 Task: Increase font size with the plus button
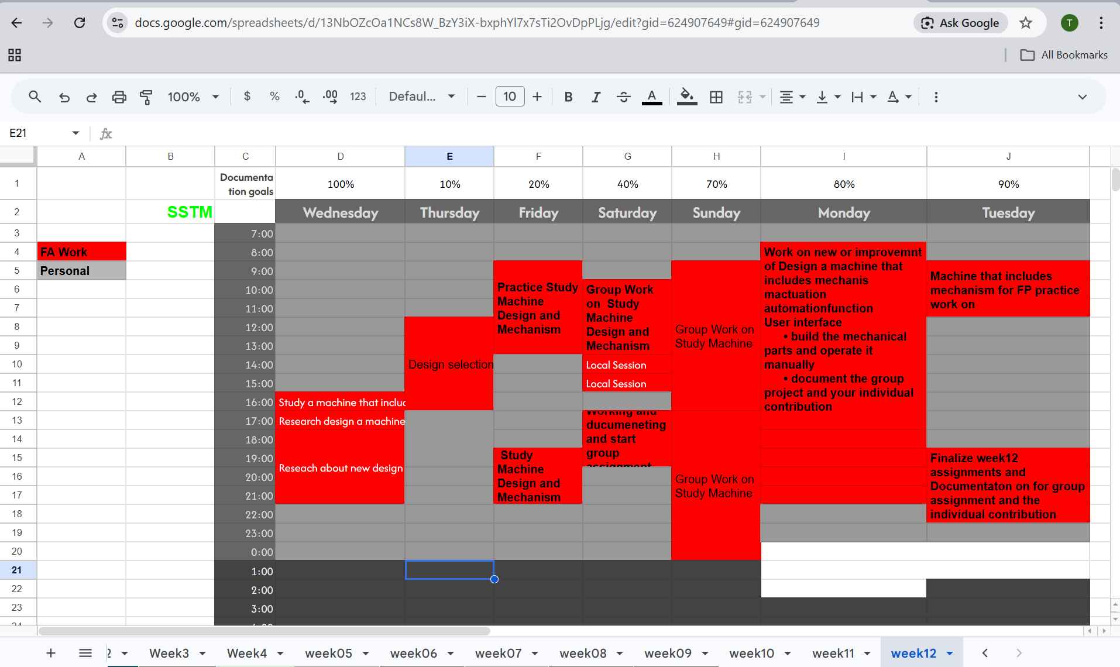click(x=537, y=97)
